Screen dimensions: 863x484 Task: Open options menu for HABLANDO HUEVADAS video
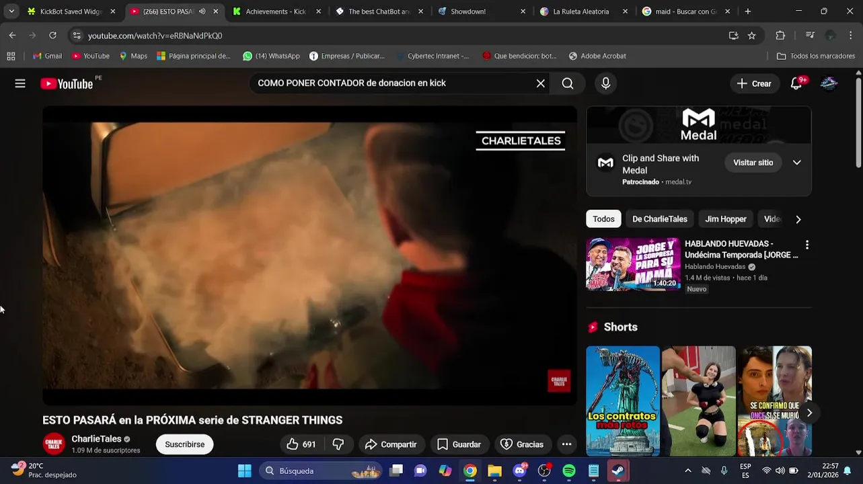coord(807,245)
